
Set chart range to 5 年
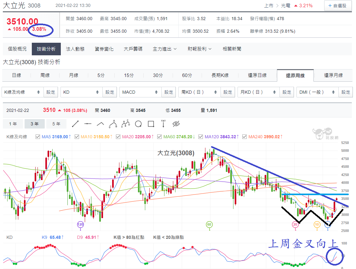pyautogui.click(x=56, y=124)
